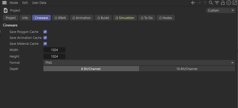Click the Save Polygon Cache label
Image resolution: width=238 pixels, height=108 pixels.
pos(24,32)
